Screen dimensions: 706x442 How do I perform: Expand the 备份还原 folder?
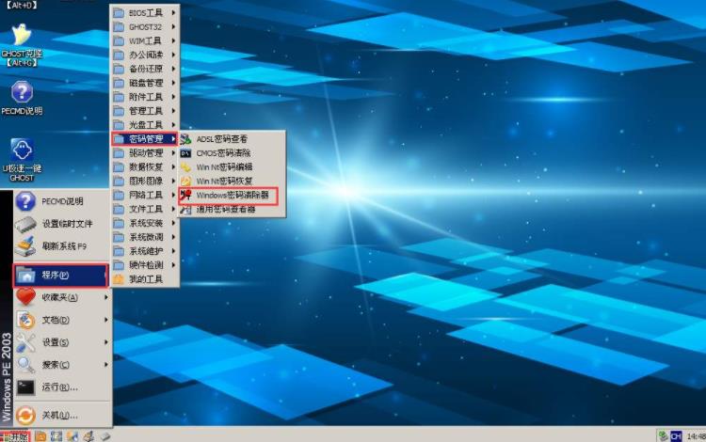pos(145,69)
